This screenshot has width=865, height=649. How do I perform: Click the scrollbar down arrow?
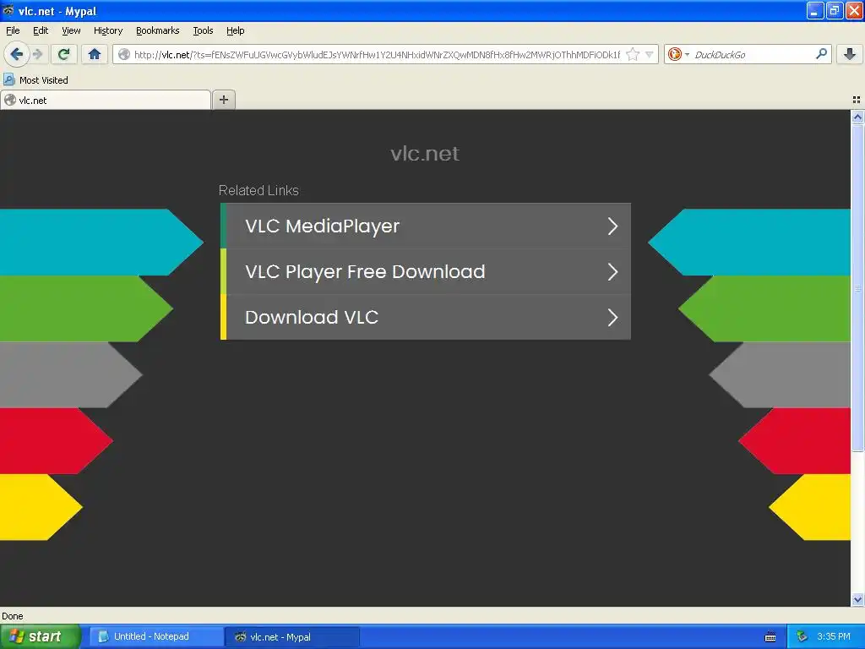point(857,599)
